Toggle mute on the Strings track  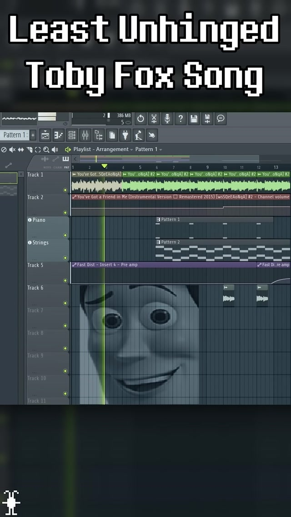click(x=65, y=258)
